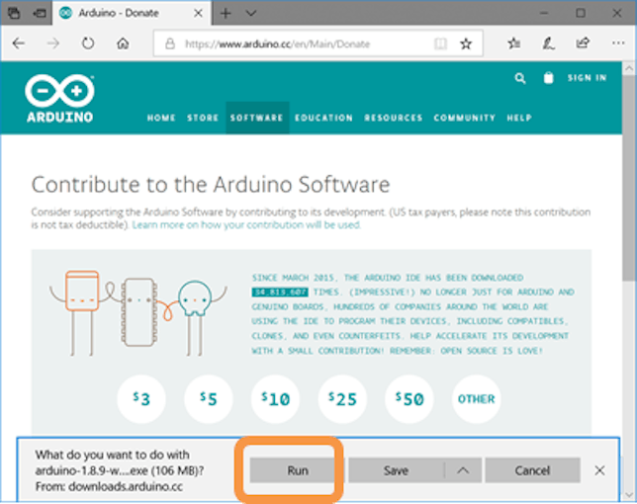Viewport: 637px width, 504px height.
Task: Choose the $5 contribution
Action: [209, 399]
